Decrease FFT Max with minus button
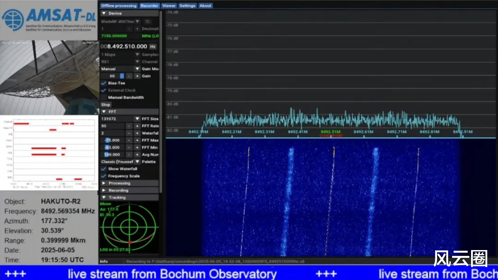 129,141
